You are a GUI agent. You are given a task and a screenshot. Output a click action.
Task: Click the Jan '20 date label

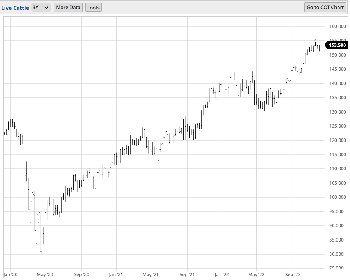coord(11,275)
